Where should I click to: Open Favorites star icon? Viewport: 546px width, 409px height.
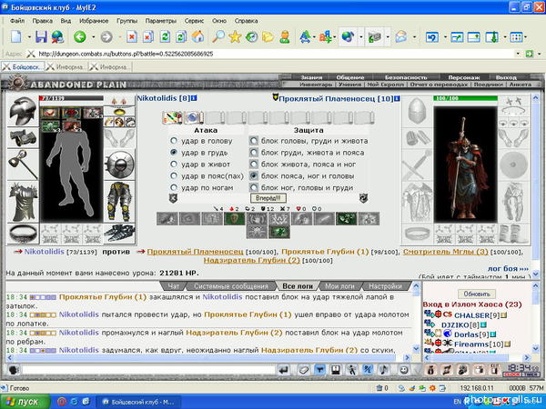(x=235, y=36)
